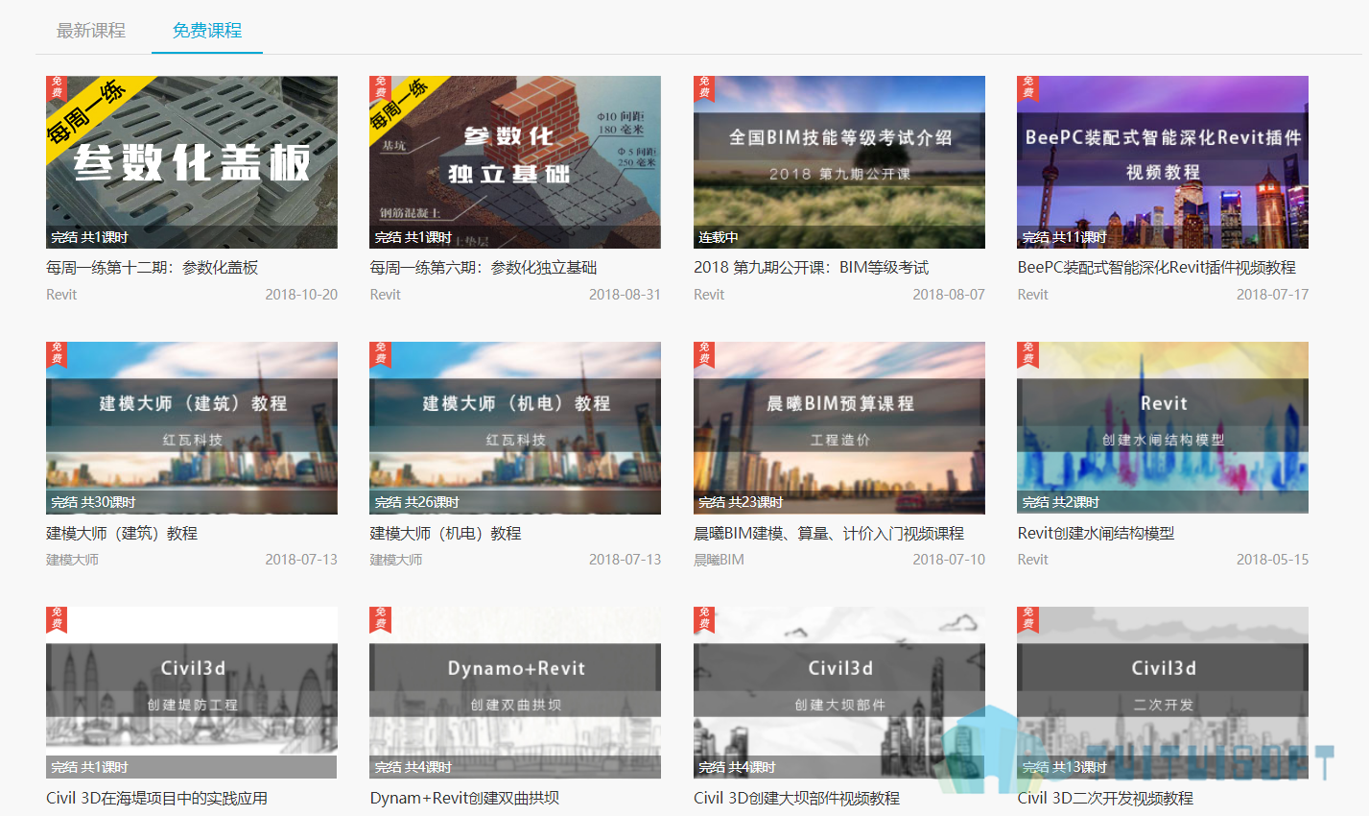The image size is (1369, 816).
Task: Switch to the 最新课程 tab
Action: (91, 31)
